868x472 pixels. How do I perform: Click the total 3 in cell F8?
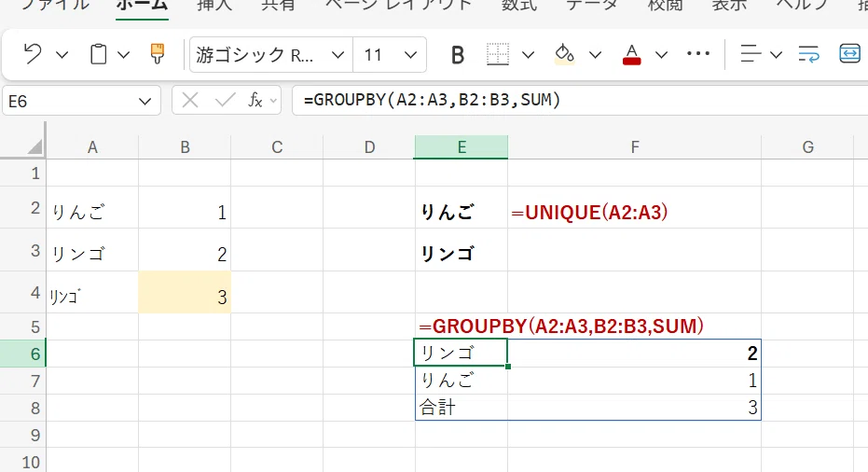[x=634, y=408]
